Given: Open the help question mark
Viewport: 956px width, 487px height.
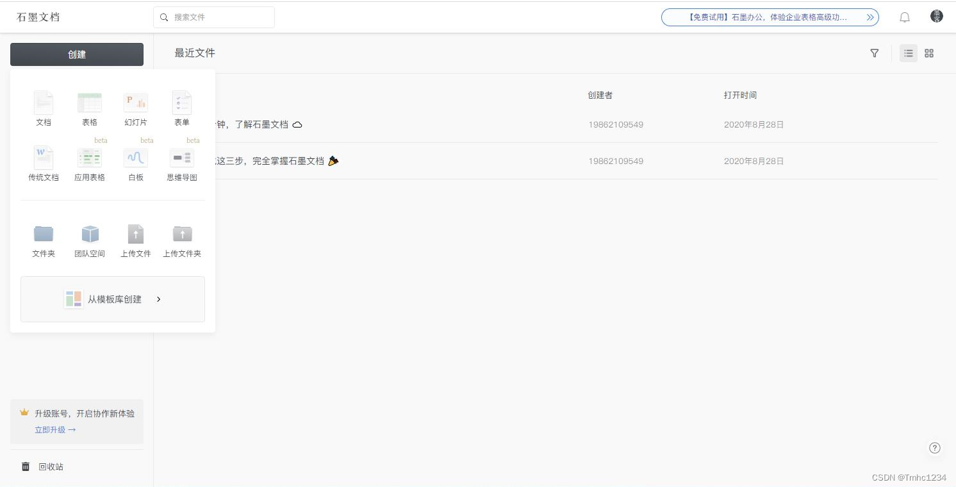Looking at the screenshot, I should [x=935, y=448].
